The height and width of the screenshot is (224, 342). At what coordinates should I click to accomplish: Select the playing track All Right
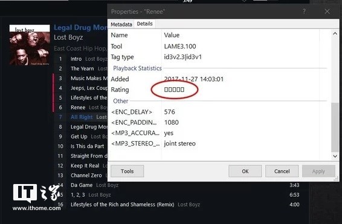[x=81, y=117]
